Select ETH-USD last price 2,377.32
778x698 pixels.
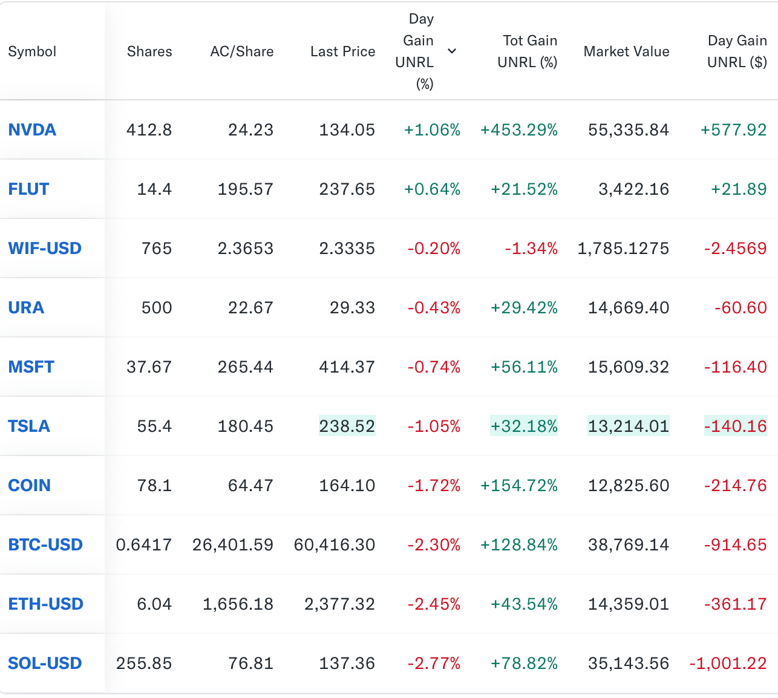click(340, 604)
